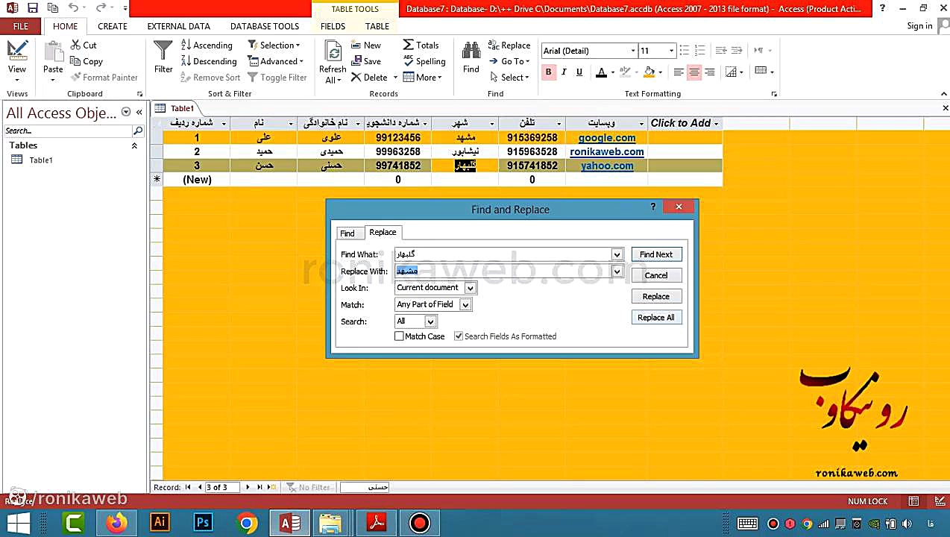Align text right in Text Formatting
This screenshot has height=537, width=950.
[x=710, y=72]
